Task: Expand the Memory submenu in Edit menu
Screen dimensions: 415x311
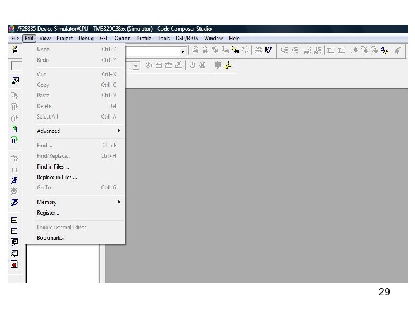Action: coord(79,202)
